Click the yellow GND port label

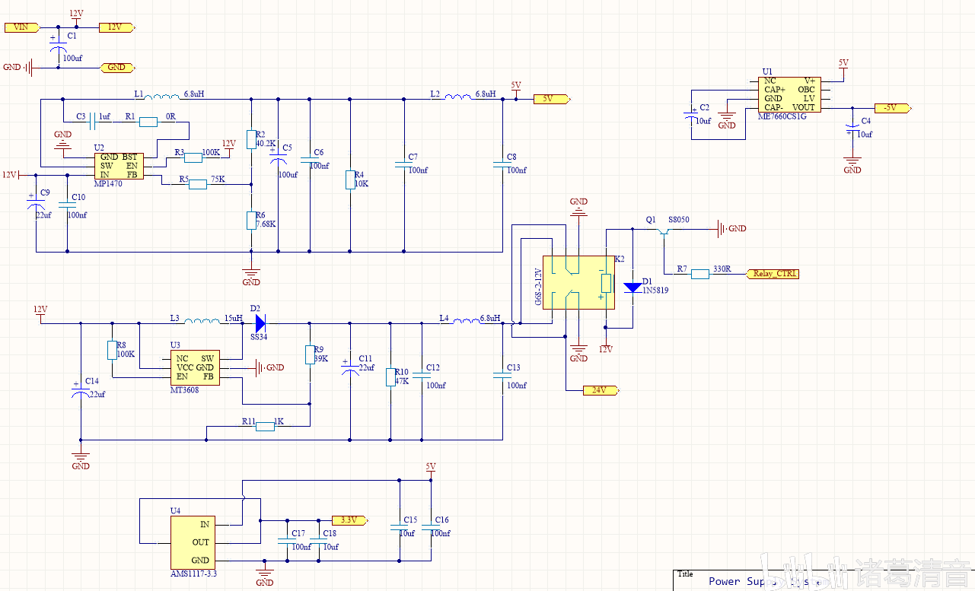[119, 67]
